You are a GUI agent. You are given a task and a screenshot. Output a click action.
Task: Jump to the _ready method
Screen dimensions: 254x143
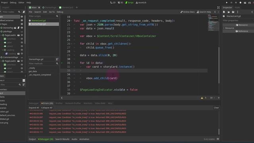(x=32, y=68)
